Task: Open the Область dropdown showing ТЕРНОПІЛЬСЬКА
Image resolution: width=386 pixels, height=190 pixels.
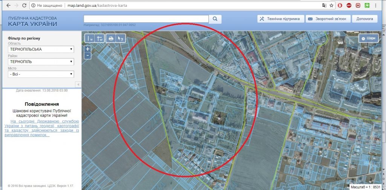Action: coord(41,49)
